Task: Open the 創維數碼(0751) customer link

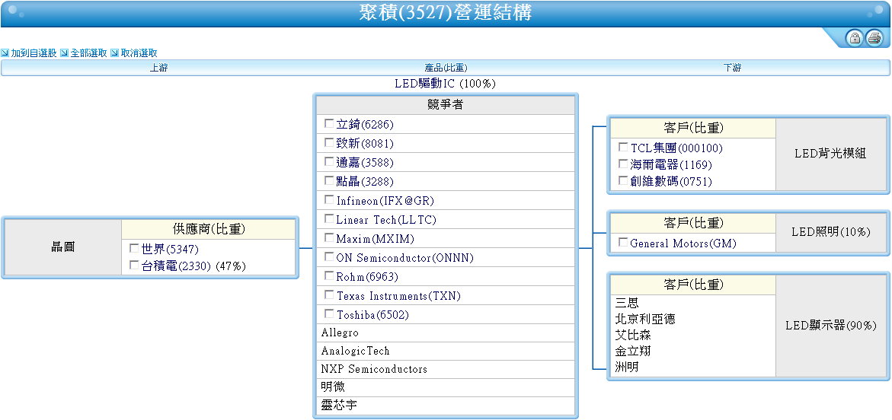Action: (671, 181)
